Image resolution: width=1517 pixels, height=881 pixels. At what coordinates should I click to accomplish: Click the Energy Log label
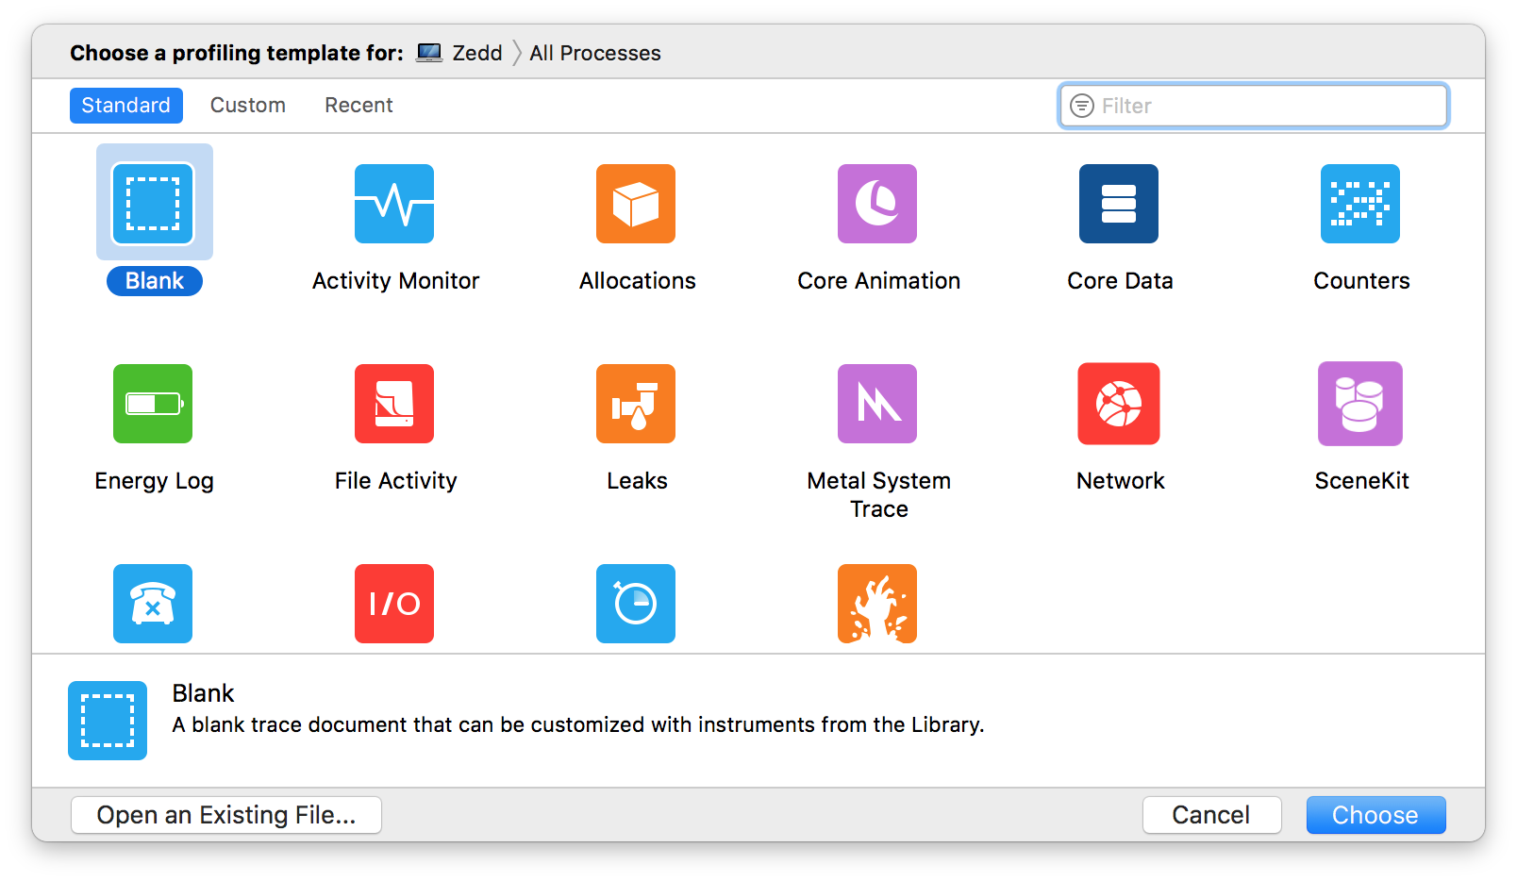click(155, 481)
